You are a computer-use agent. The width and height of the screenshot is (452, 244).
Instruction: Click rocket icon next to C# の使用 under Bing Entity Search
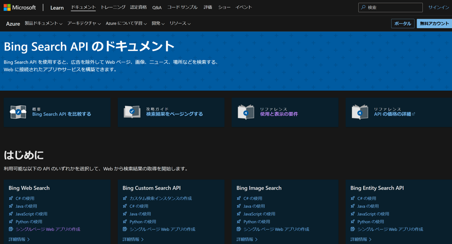353,198
